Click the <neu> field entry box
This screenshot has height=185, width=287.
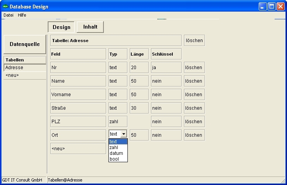click(x=78, y=149)
